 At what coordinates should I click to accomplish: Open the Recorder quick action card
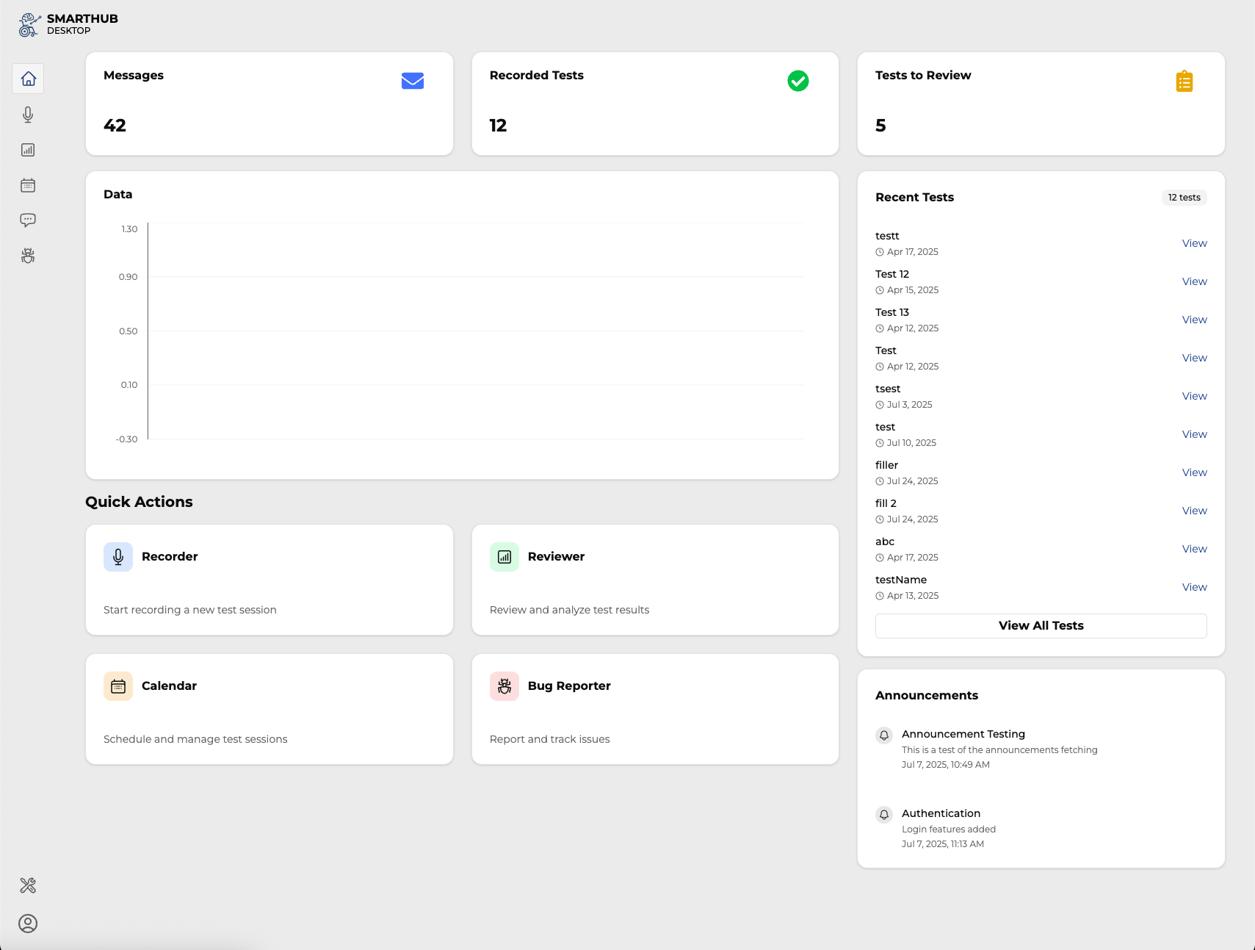270,580
